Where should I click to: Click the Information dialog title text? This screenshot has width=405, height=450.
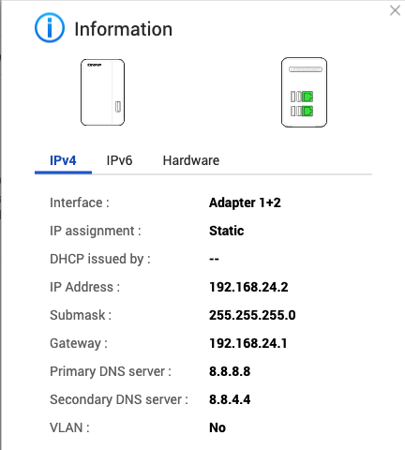tap(123, 29)
